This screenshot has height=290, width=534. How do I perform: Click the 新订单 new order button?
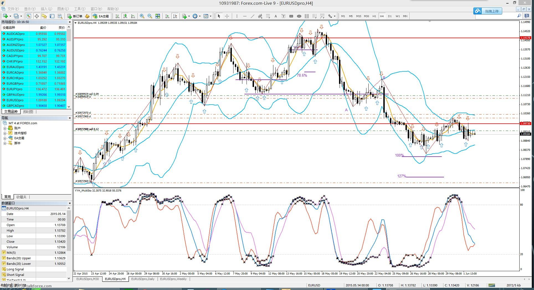(75, 16)
